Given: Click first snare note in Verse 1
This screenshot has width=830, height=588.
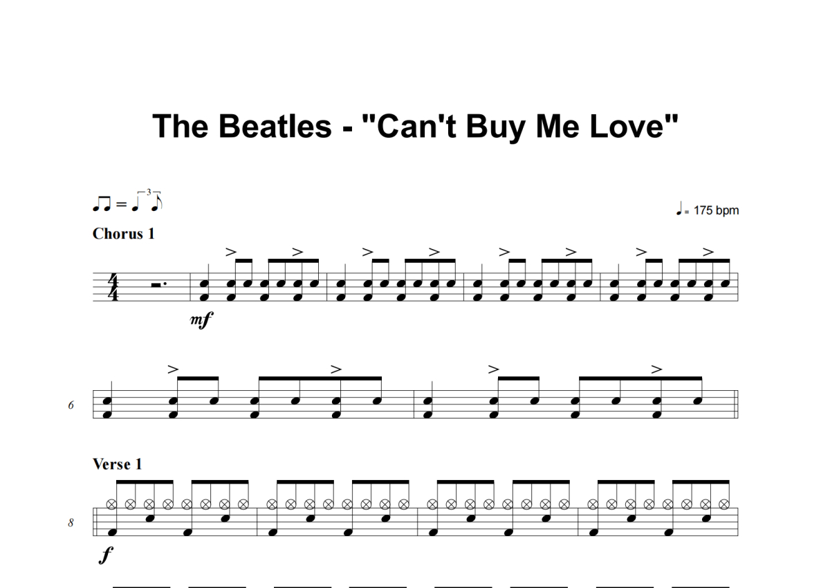Looking at the screenshot, I should pyautogui.click(x=149, y=518).
